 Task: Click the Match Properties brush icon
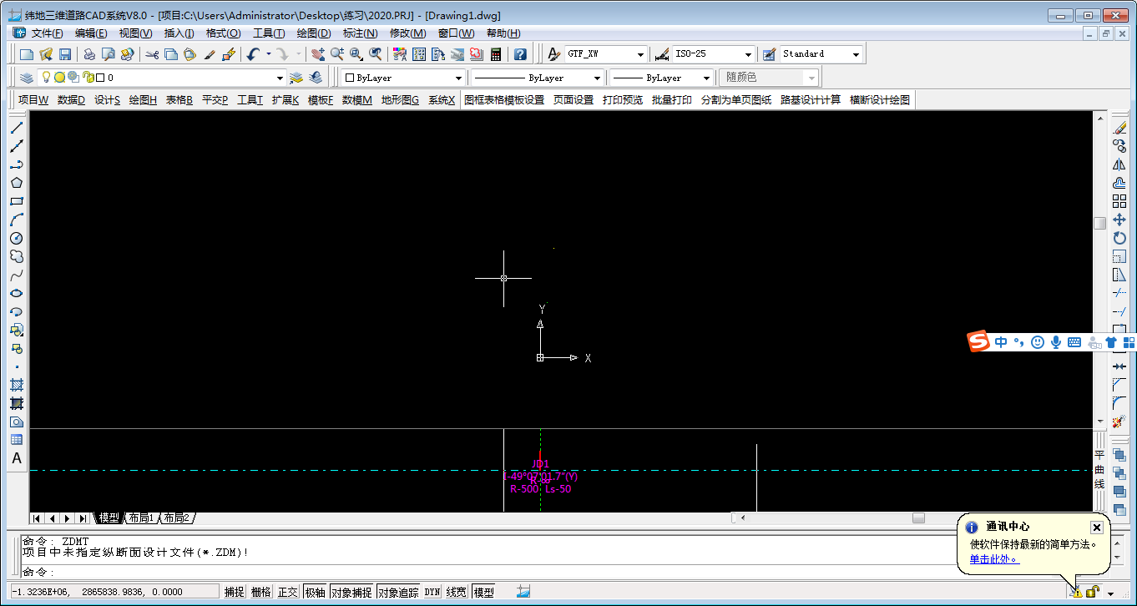(x=210, y=54)
